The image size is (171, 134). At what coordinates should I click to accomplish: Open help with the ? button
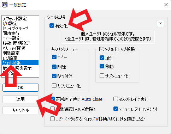tap(160, 24)
